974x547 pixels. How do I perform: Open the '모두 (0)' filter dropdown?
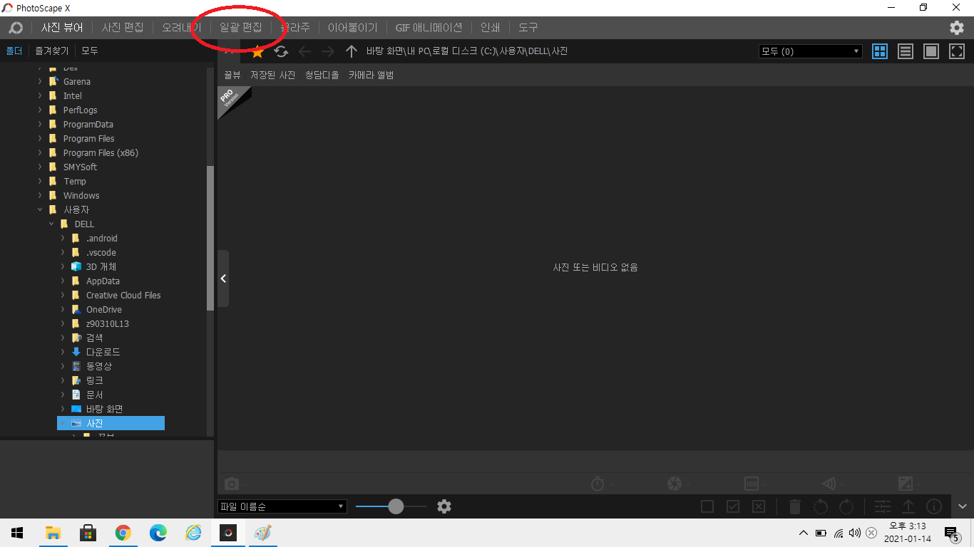click(811, 51)
